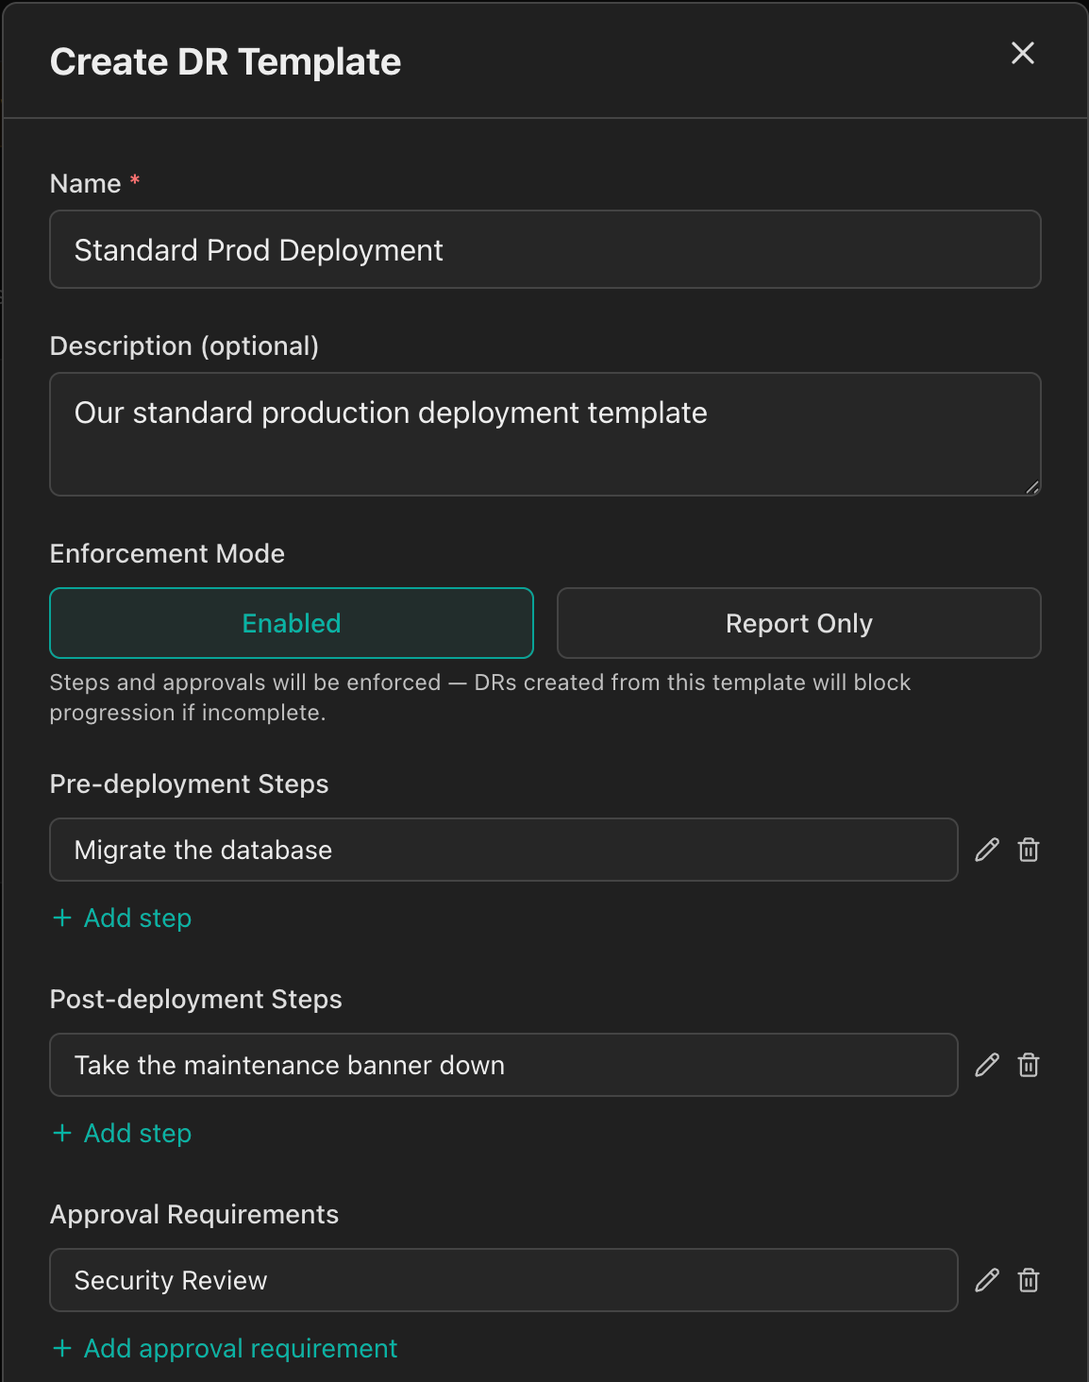Add a pre-deployment step
This screenshot has height=1382, width=1089.
click(123, 918)
